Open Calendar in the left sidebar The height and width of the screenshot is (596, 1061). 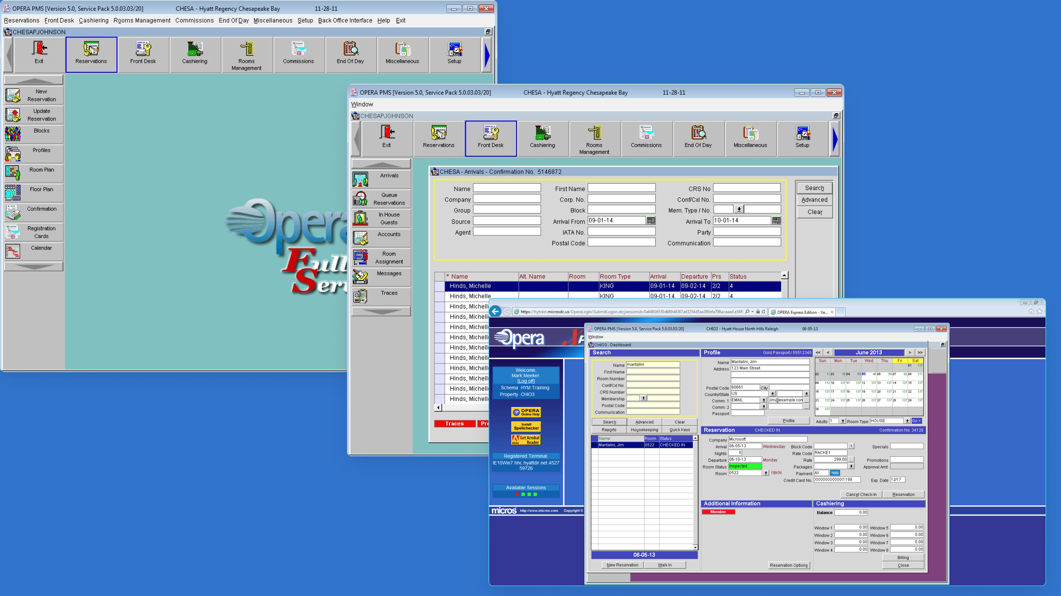click(x=34, y=251)
